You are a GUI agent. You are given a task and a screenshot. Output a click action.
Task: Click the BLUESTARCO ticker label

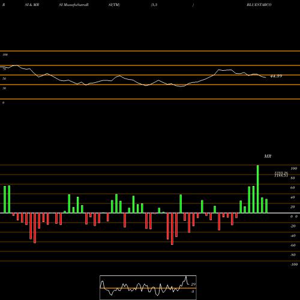click(259, 5)
